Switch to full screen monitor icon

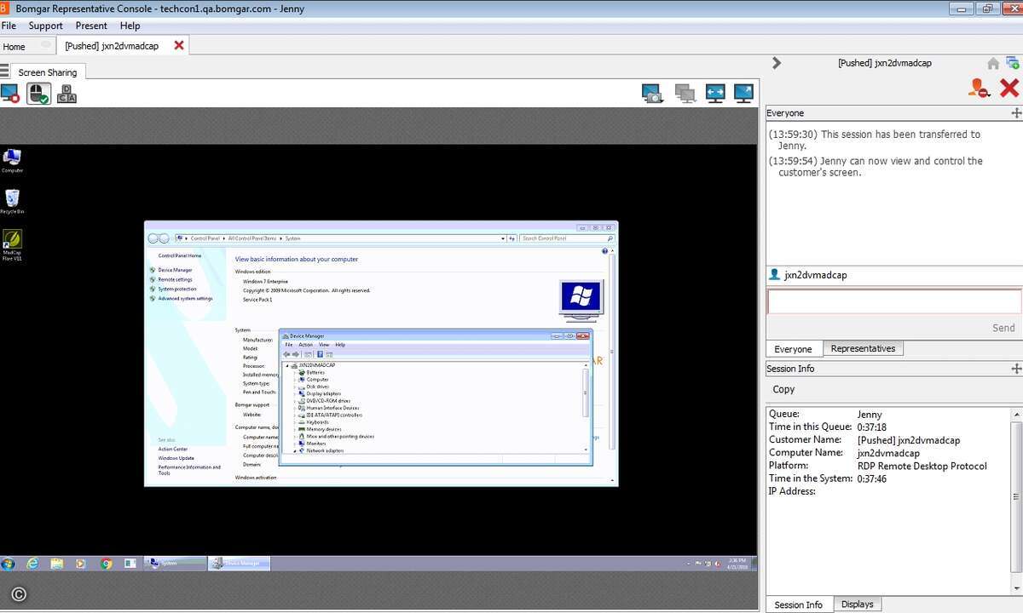[743, 94]
